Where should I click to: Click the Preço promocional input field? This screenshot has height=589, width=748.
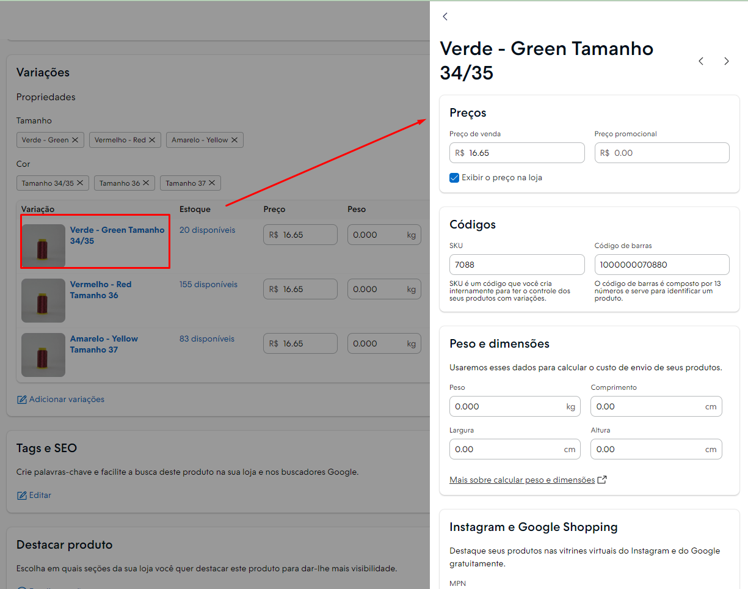coord(662,153)
